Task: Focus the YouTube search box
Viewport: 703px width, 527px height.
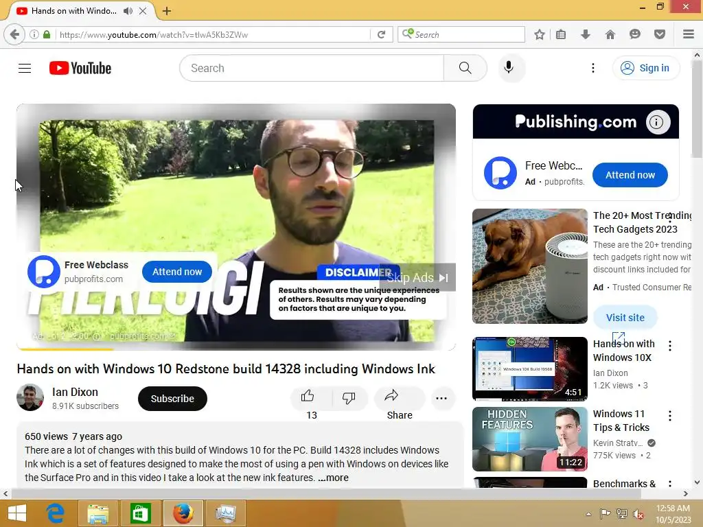Action: (312, 68)
